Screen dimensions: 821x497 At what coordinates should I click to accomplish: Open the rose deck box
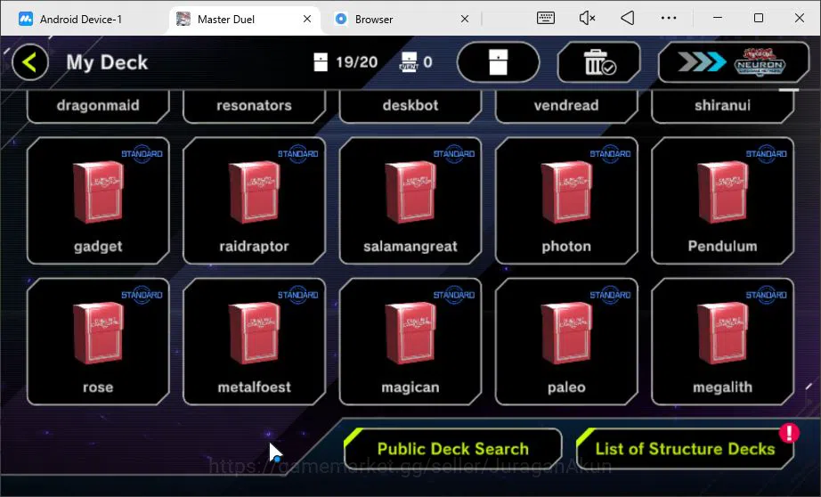[98, 341]
